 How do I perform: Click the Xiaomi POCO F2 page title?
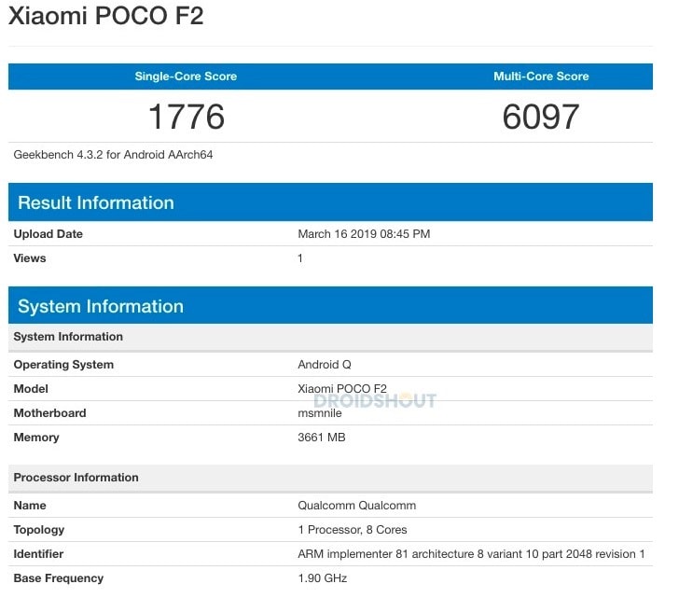[x=106, y=16]
